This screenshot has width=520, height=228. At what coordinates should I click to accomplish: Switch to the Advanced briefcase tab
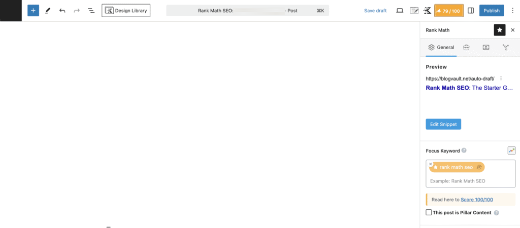466,47
